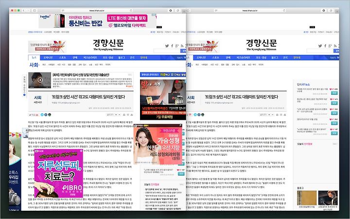Share the right window's article on Facebook
The width and height of the screenshot is (350, 219).
click(199, 115)
